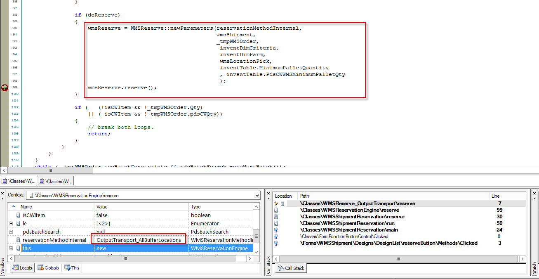Click the WMSShipmentReservation\main stack frame icon
Viewport: 539px width, 279px height.
(x=276, y=230)
